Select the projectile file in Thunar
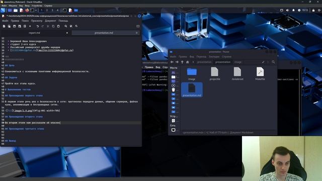 point(215,74)
